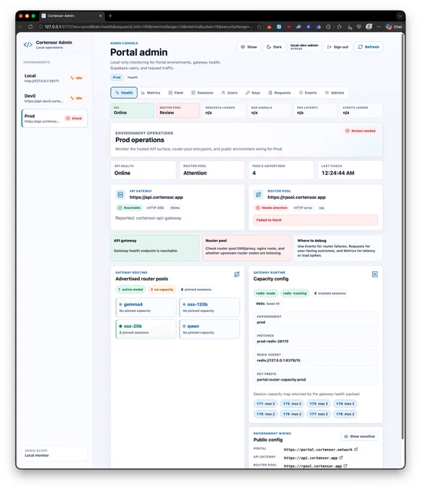Click the browser address bar URL
The image size is (421, 490).
[x=149, y=27]
